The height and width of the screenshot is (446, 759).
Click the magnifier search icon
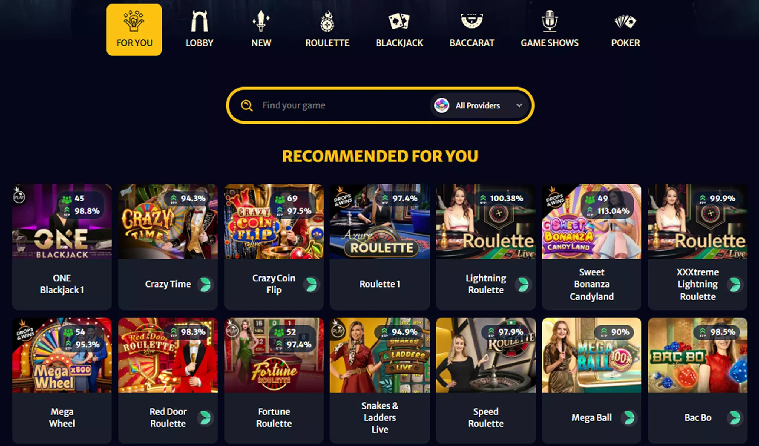pyautogui.click(x=247, y=106)
